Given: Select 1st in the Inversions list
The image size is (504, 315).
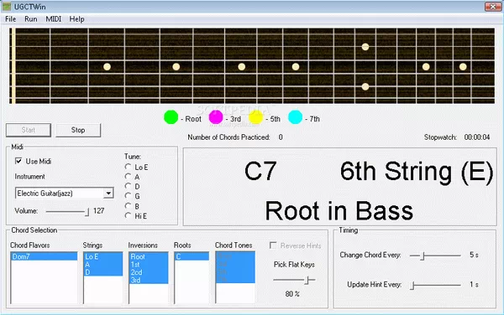Looking at the screenshot, I should [x=149, y=265].
